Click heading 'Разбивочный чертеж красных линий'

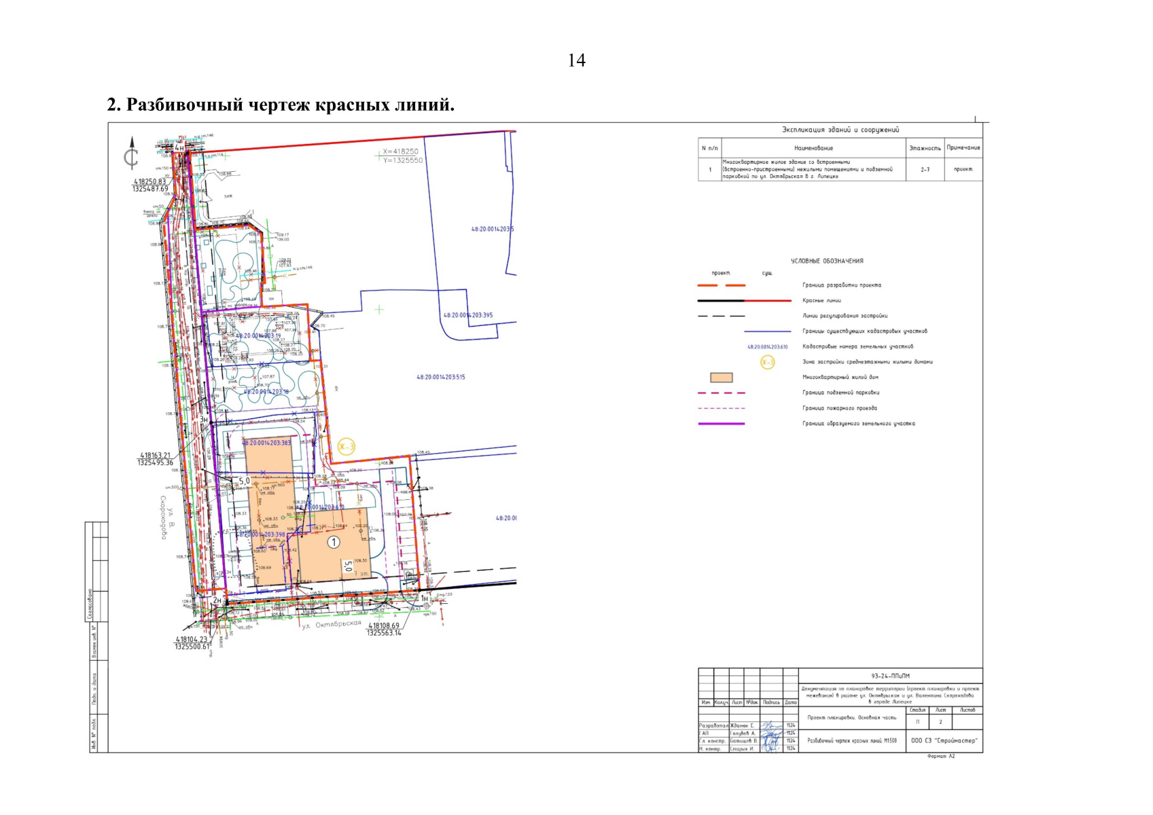click(281, 105)
